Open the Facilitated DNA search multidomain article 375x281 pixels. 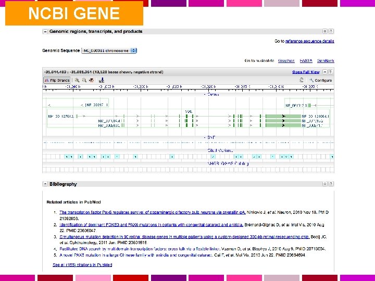point(139,249)
